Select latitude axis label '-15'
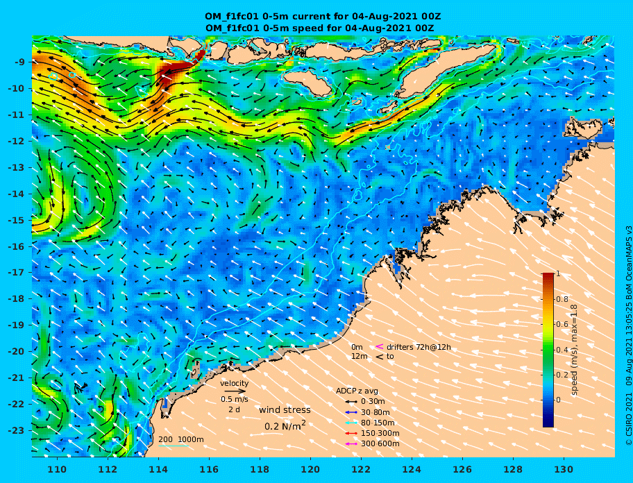Image resolution: width=633 pixels, height=483 pixels. click(17, 220)
